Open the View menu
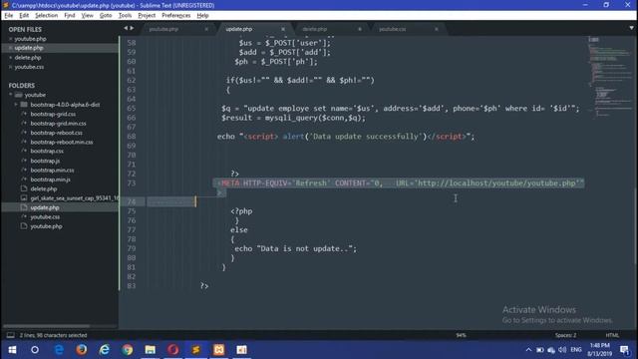The image size is (638, 359). tap(87, 16)
